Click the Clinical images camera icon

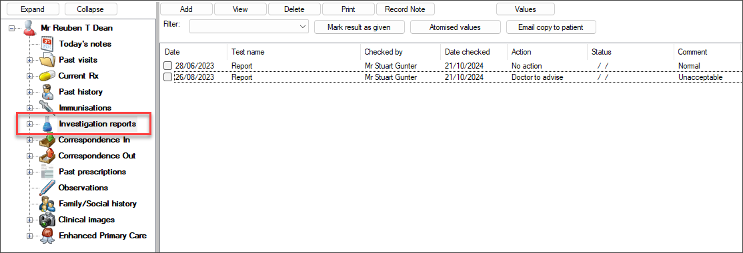pos(47,220)
